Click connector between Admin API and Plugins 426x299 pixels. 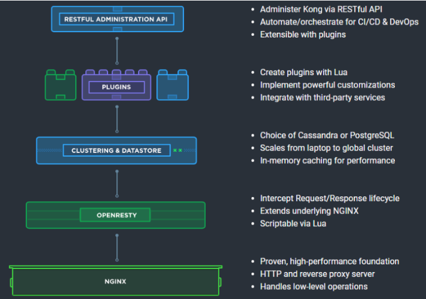click(117, 52)
